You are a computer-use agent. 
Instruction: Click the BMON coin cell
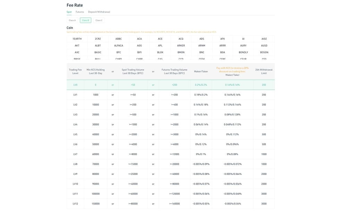(181, 52)
